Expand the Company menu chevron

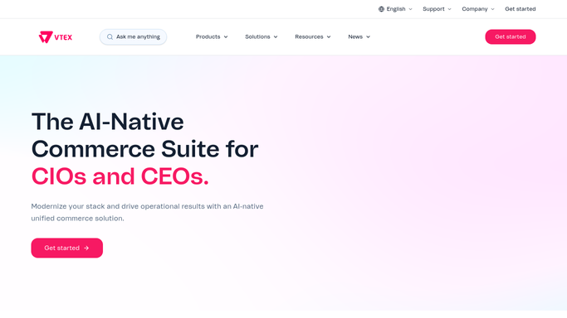coord(492,9)
